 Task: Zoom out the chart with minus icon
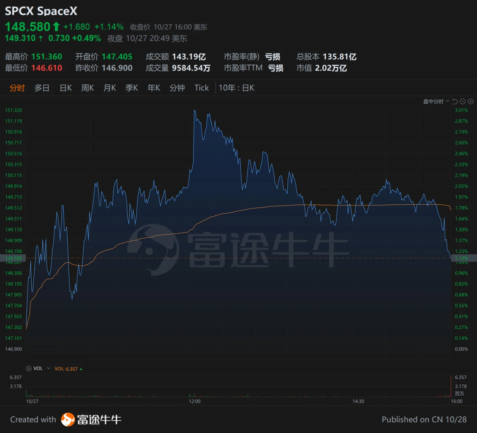[463, 101]
